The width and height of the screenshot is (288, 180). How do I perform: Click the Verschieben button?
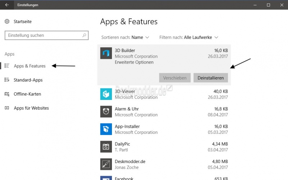tap(175, 78)
